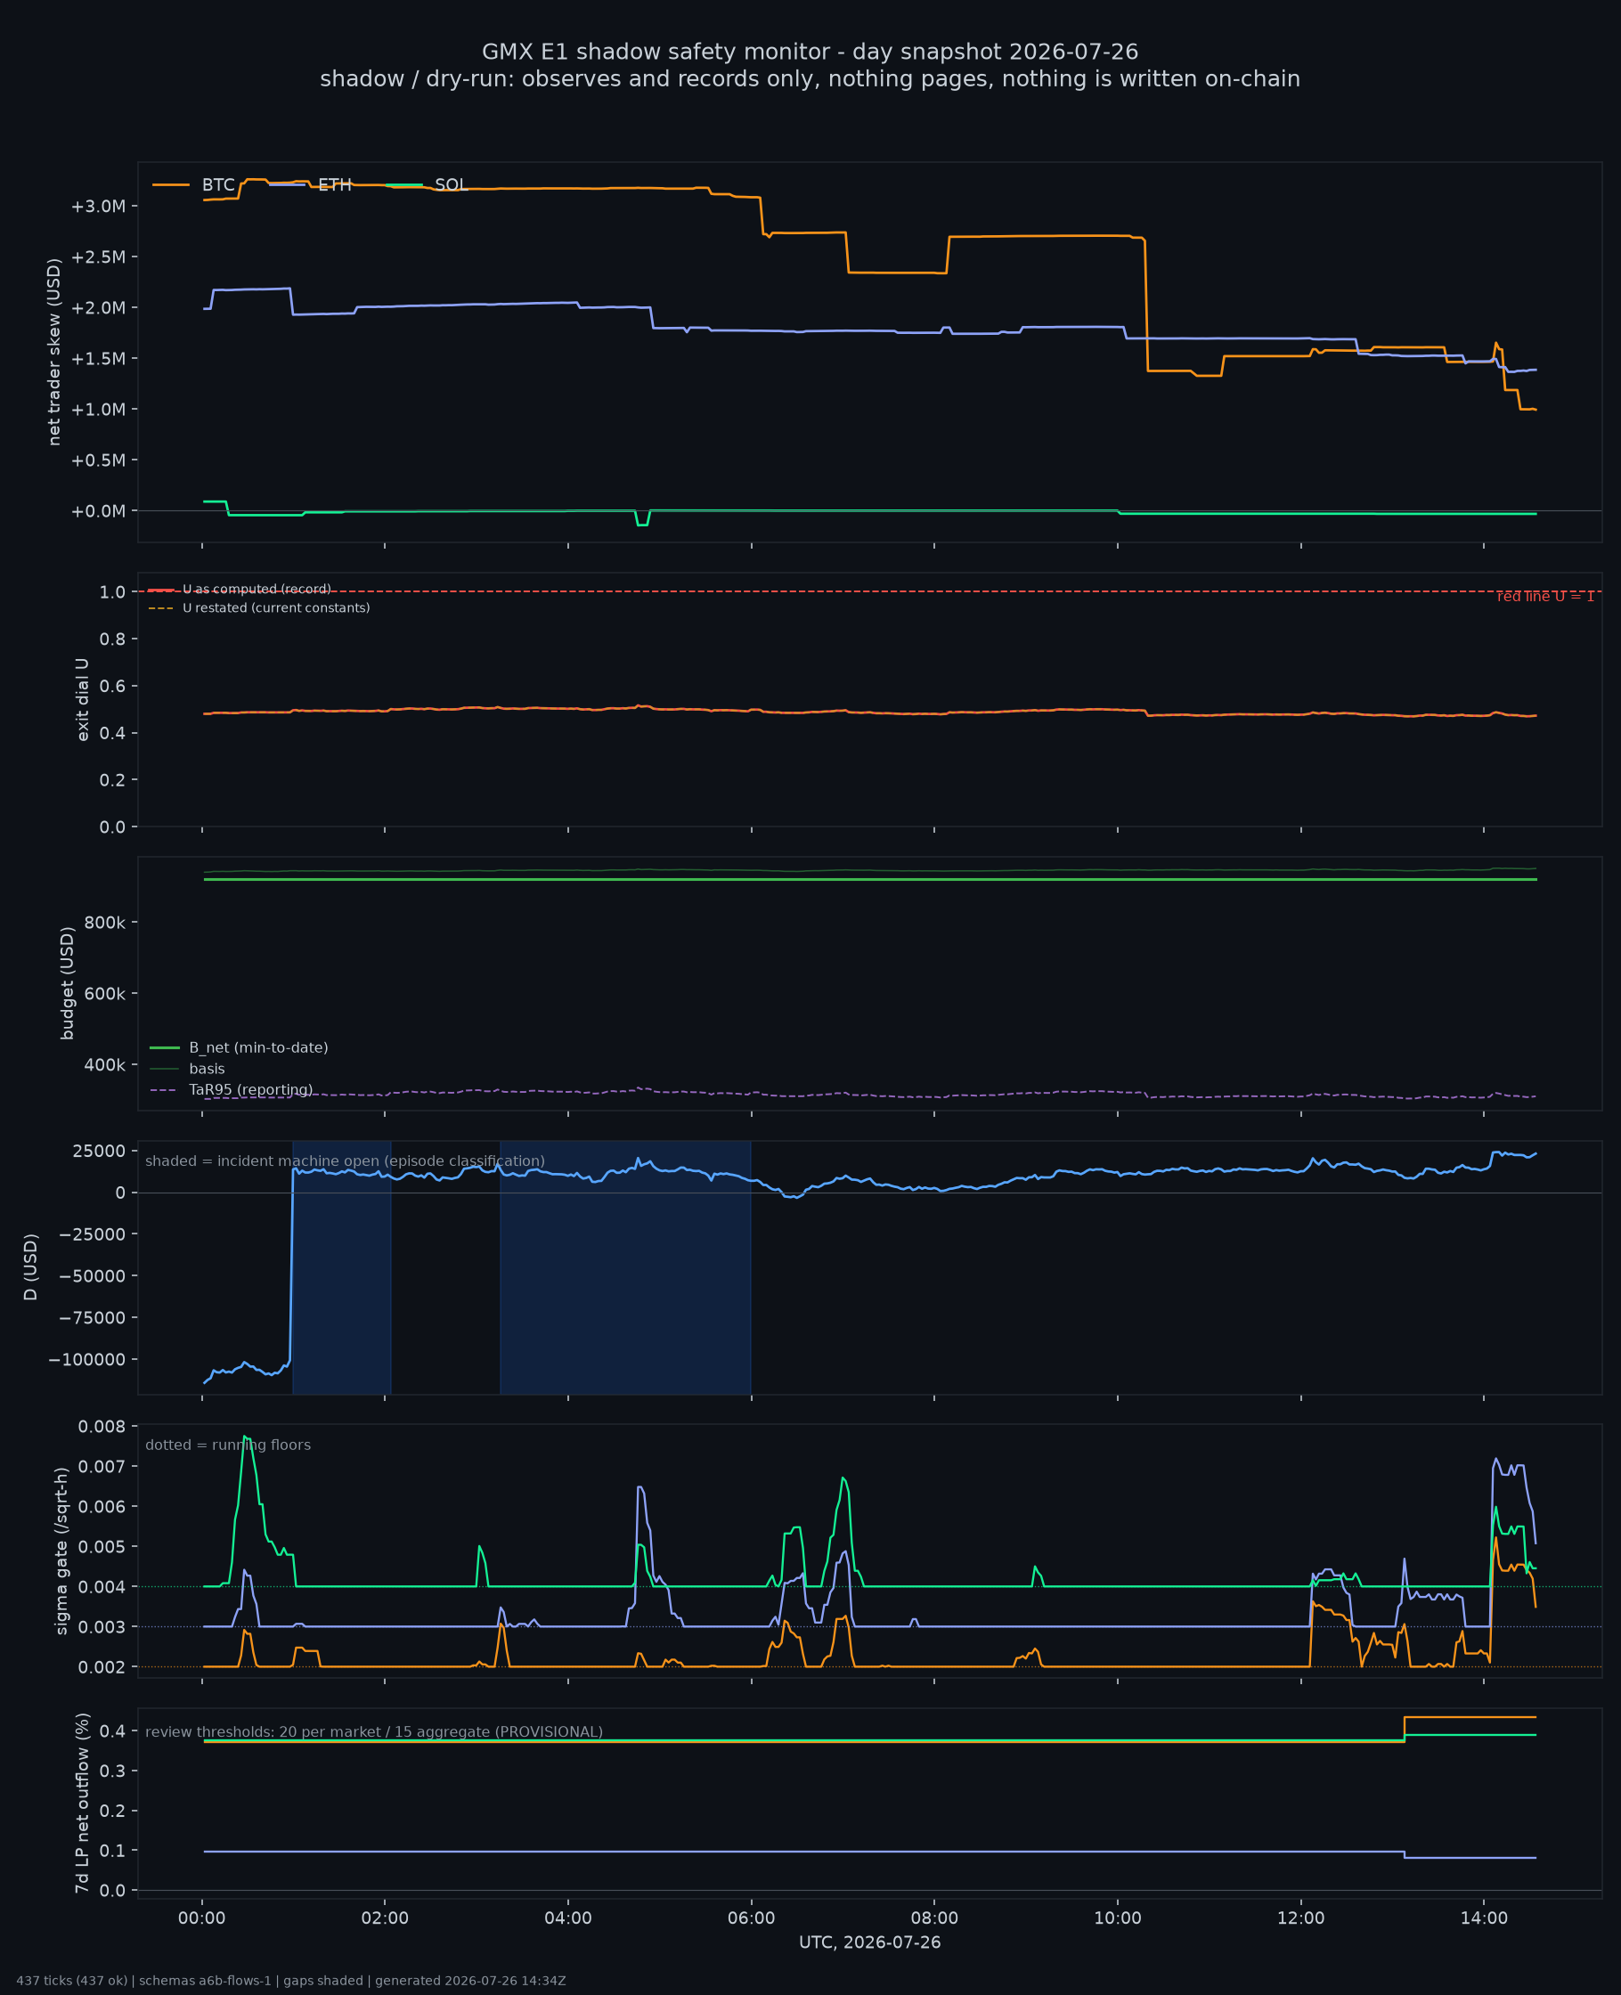The width and height of the screenshot is (1621, 1995).
Task: Click the '0.005' sigma gate tick label
Action: 102,1547
